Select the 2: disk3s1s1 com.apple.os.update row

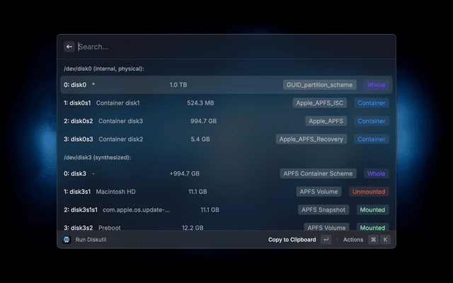click(226, 210)
